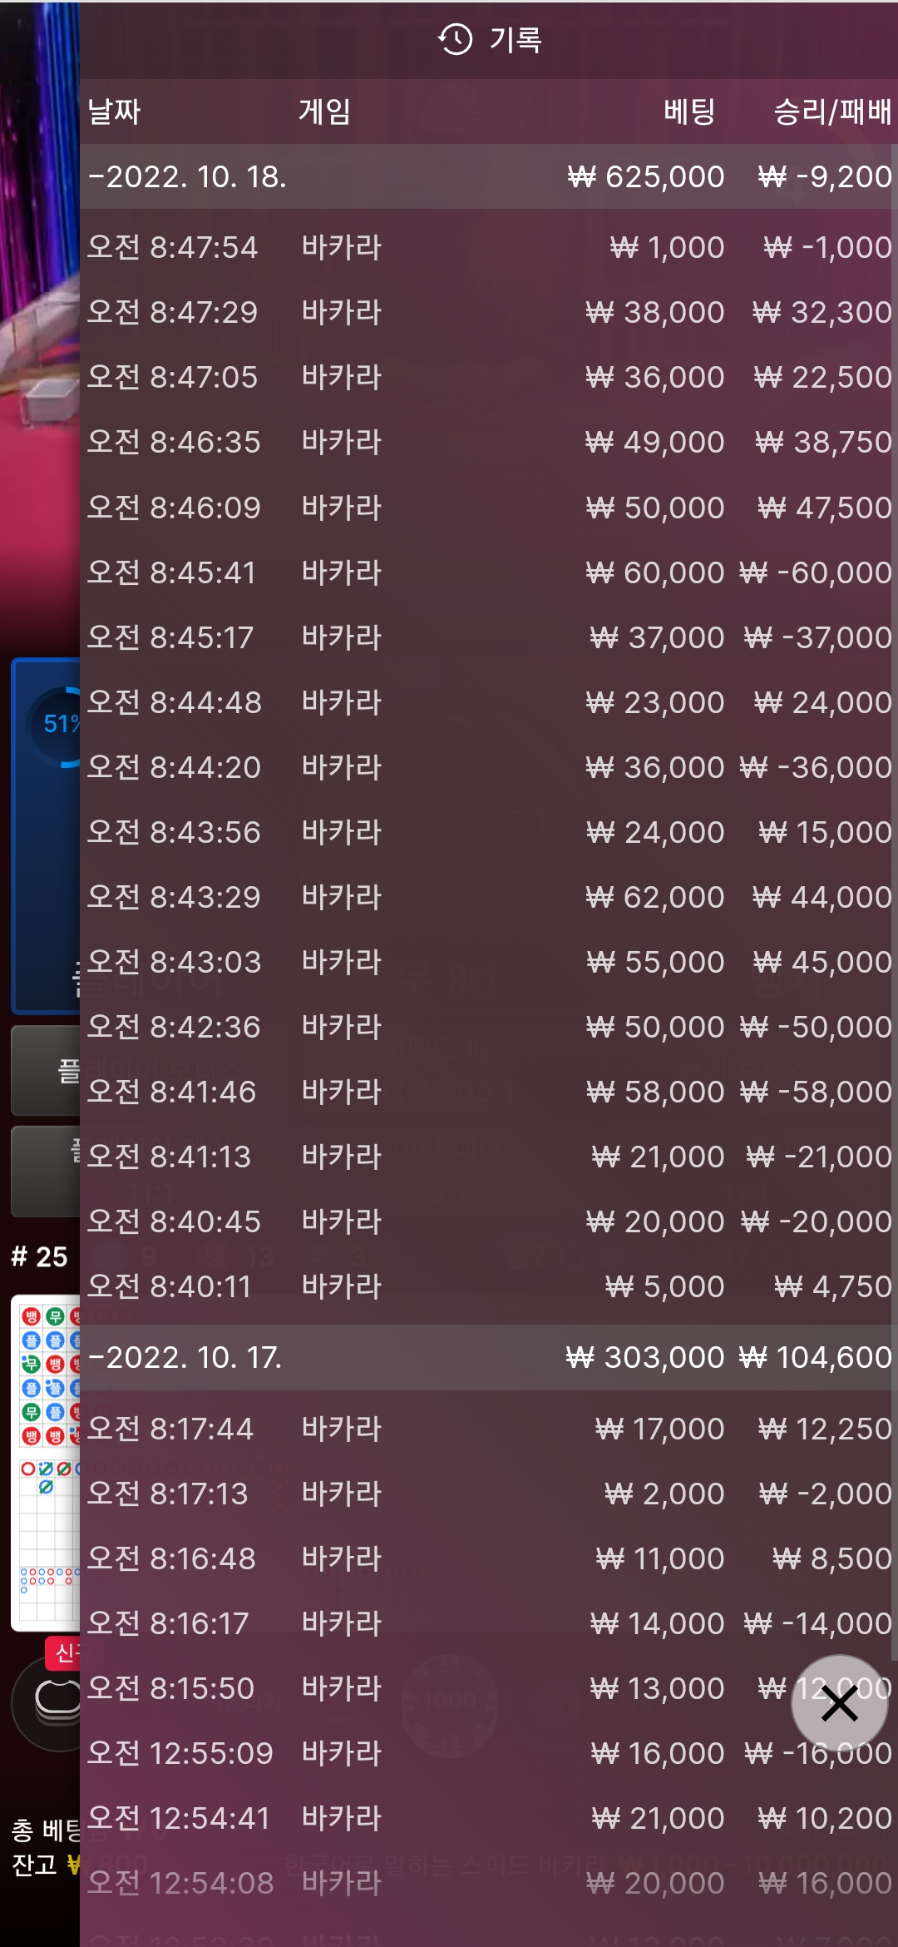Image resolution: width=898 pixels, height=1947 pixels.
Task: Click the 51% circular progress indicator
Action: point(55,726)
